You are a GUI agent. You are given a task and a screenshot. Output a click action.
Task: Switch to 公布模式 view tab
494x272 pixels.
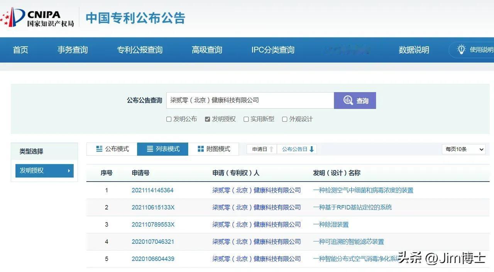(112, 149)
